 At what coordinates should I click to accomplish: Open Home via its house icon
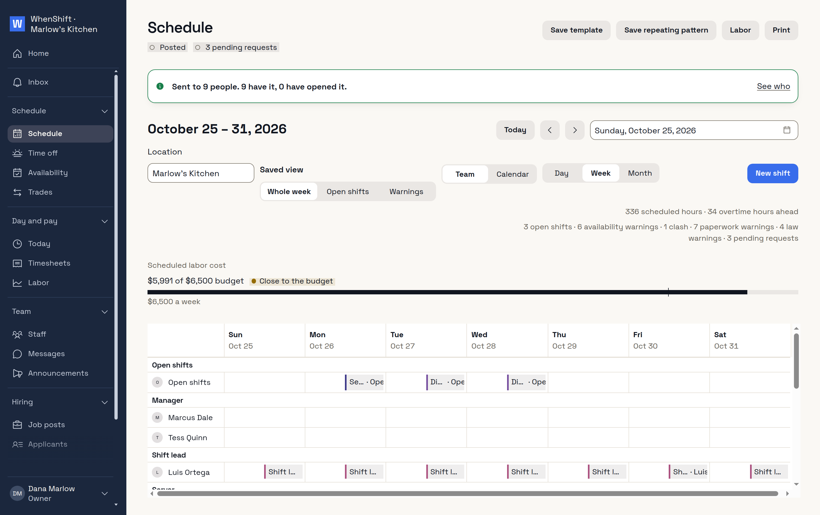(x=17, y=53)
